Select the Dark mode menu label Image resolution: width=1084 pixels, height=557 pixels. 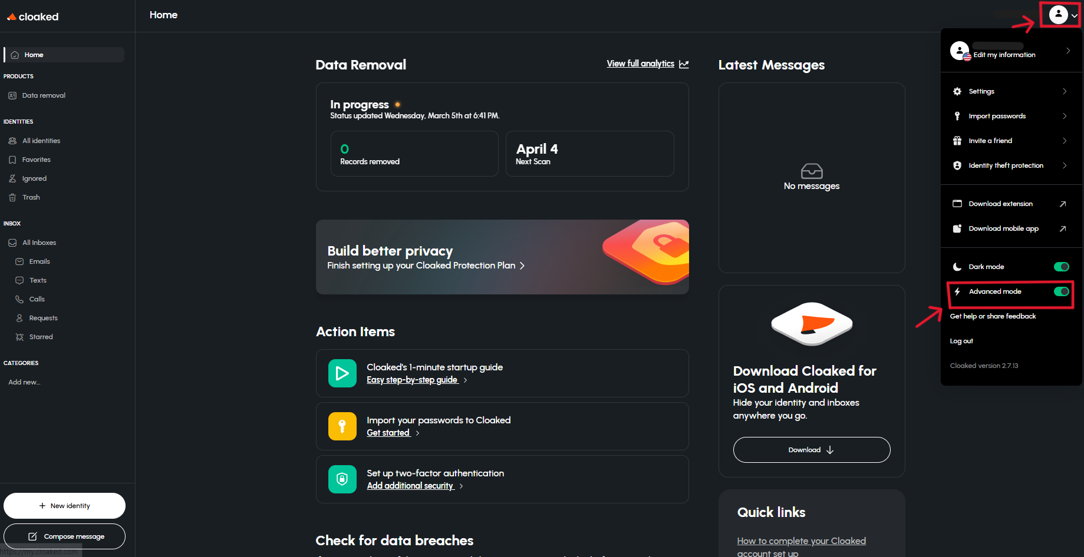coord(986,267)
